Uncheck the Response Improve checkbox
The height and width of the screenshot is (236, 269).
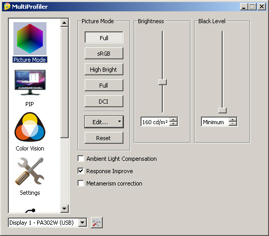[x=81, y=171]
